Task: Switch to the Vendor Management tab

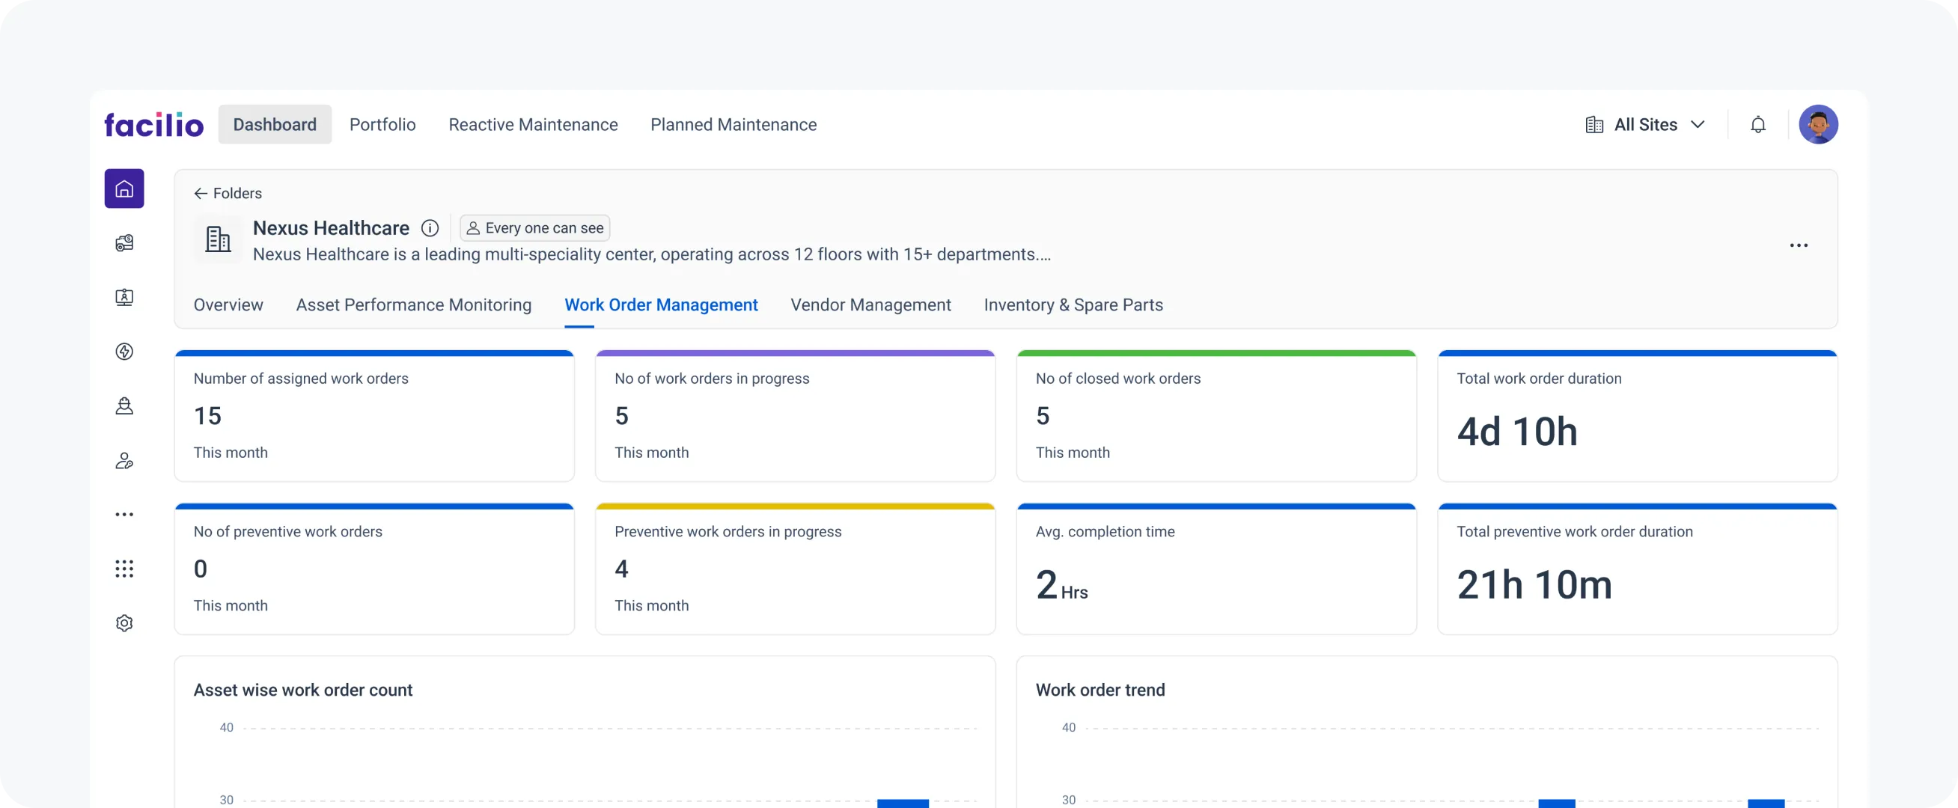Action: tap(870, 304)
